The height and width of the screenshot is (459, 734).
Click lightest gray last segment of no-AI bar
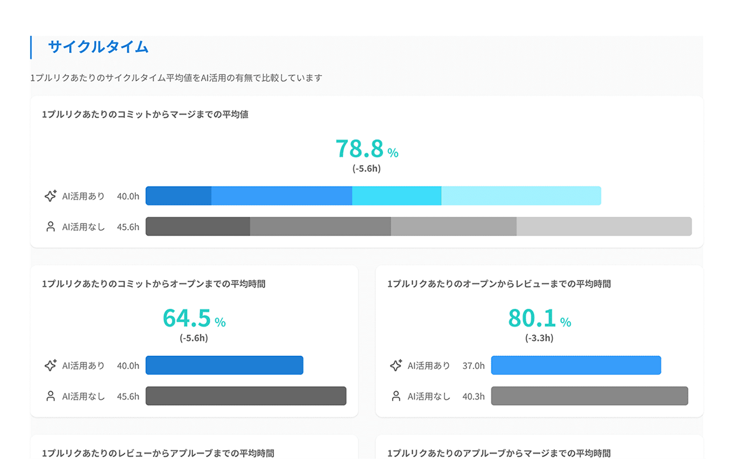604,227
